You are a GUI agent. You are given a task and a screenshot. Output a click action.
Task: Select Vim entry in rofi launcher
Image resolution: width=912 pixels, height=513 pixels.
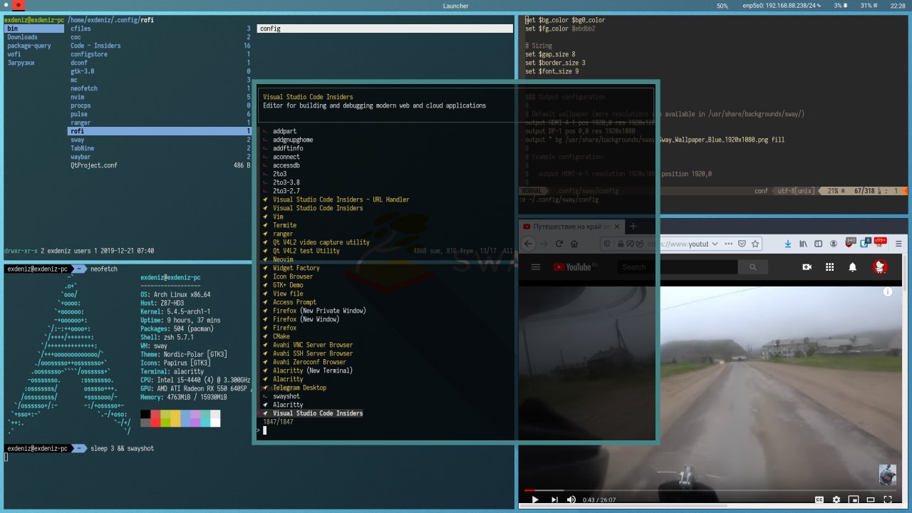click(x=278, y=217)
